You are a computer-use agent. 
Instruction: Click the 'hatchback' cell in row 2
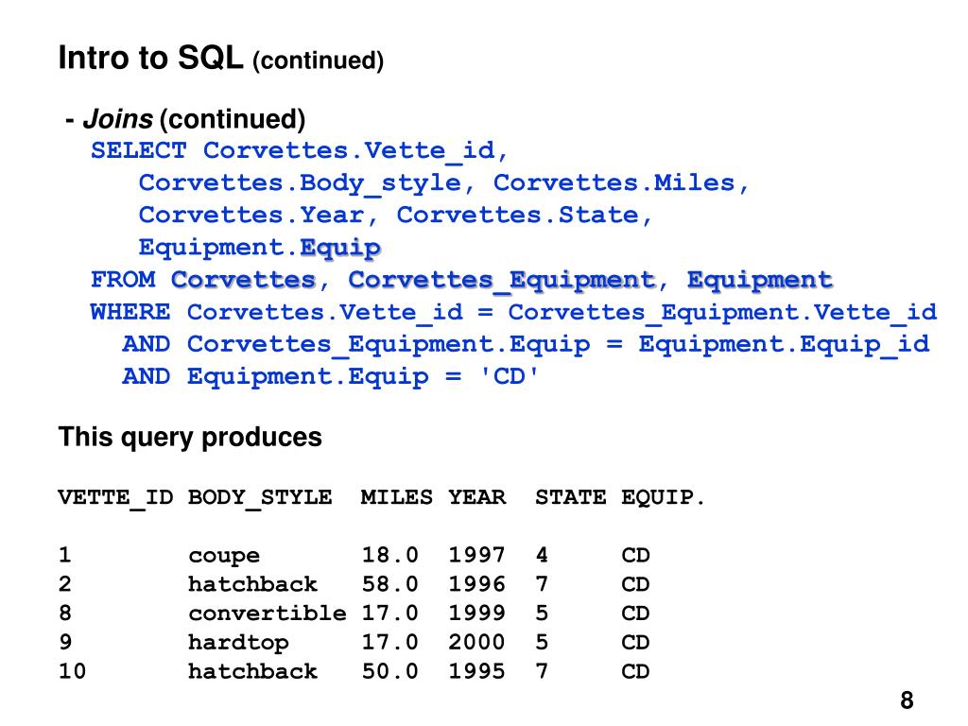(252, 584)
